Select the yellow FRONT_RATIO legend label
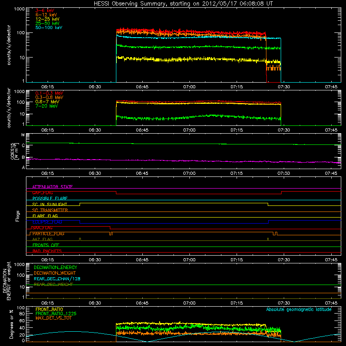Image resolution: width=346 pixels, height=346 pixels. pos(49,309)
